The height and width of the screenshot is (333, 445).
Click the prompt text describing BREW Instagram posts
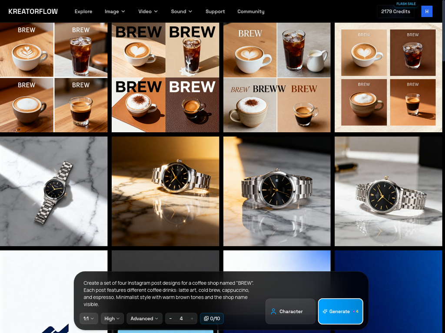pos(169,294)
